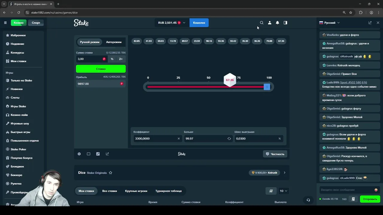
Task: Click the red dice slider track
Action: [x=205, y=87]
